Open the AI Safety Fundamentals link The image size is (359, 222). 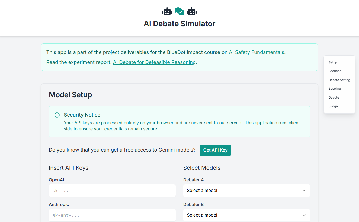click(257, 52)
